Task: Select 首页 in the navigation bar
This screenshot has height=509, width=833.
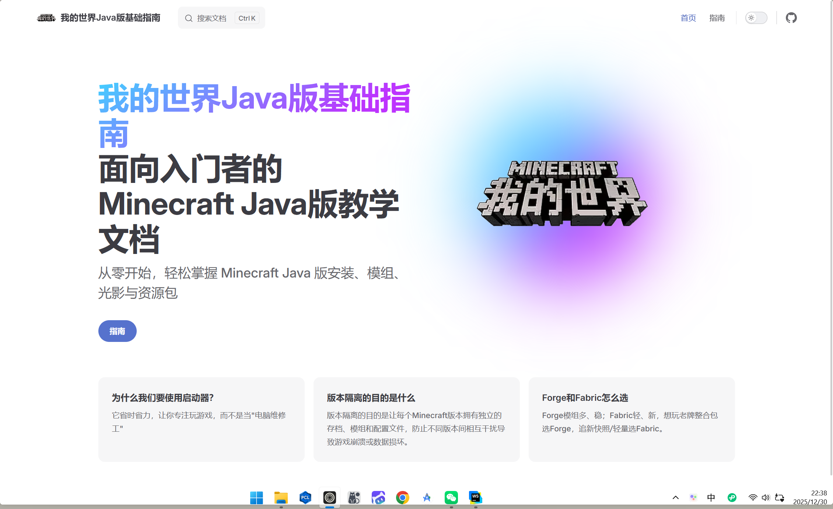Action: (688, 18)
